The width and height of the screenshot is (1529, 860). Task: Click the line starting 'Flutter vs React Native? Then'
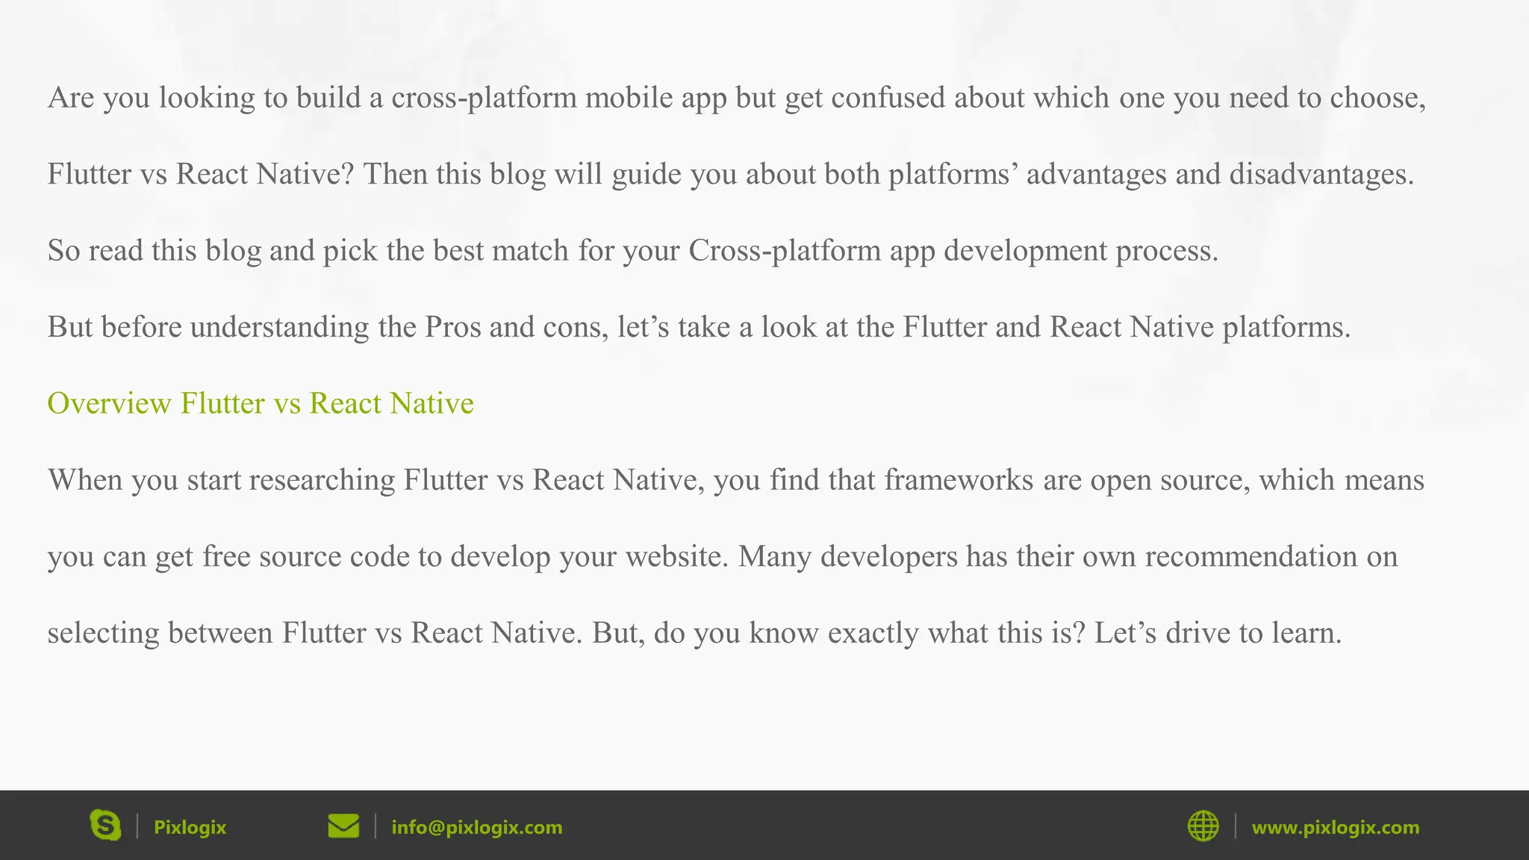(x=730, y=174)
